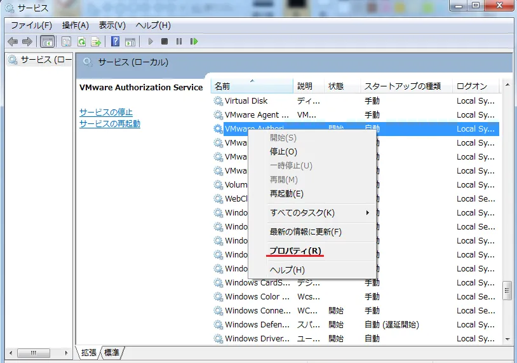Open the 操作(A) menu
This screenshot has height=363, width=517.
(x=75, y=25)
